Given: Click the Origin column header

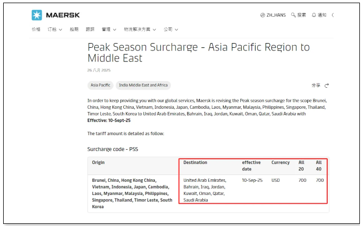Looking at the screenshot, I should (x=99, y=162).
